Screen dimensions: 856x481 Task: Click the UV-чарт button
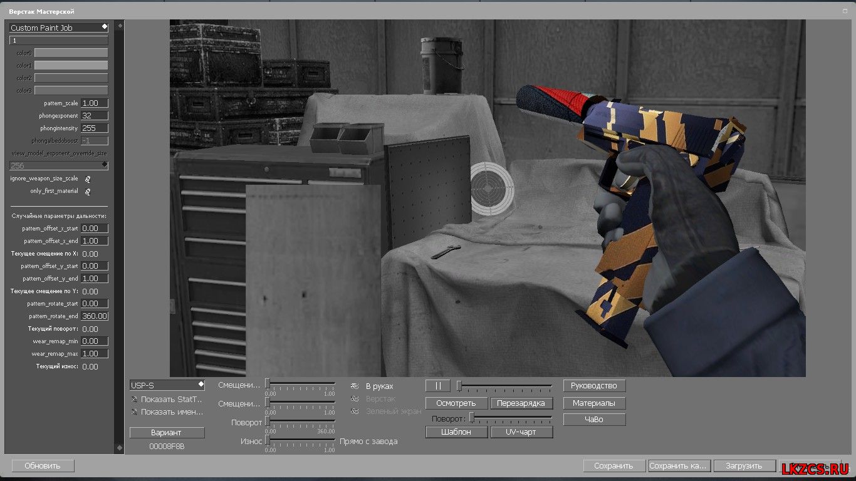(521, 432)
